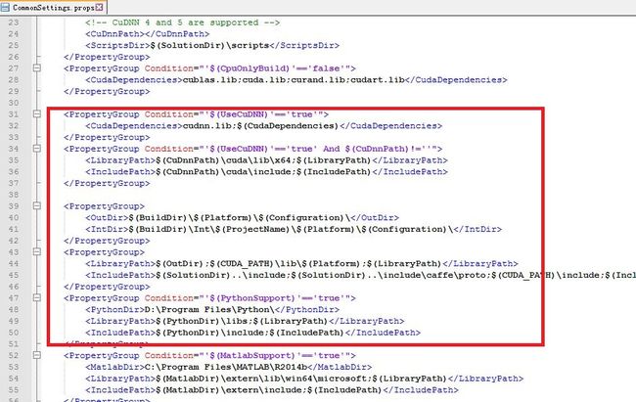
Task: Click '$(MatlabDir)\extern\include' path on line 55
Action: click(228, 390)
